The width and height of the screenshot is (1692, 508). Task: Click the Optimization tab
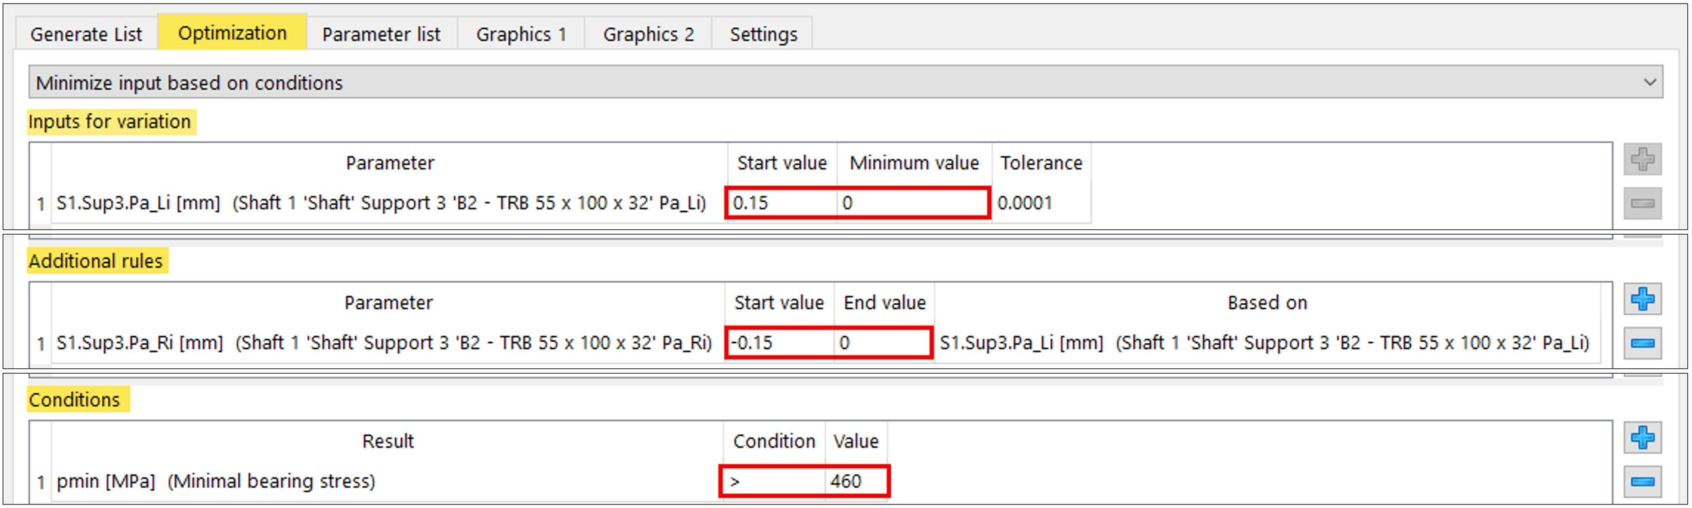232,33
